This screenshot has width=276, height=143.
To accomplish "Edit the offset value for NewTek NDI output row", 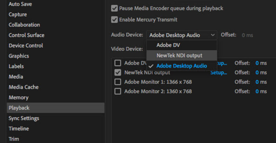I will point(257,73).
